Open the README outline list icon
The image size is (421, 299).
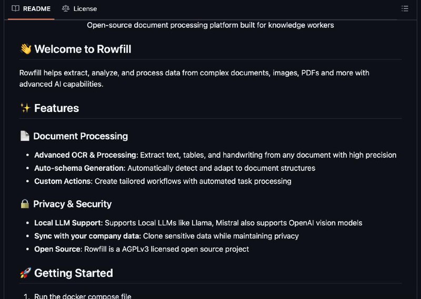pos(405,8)
